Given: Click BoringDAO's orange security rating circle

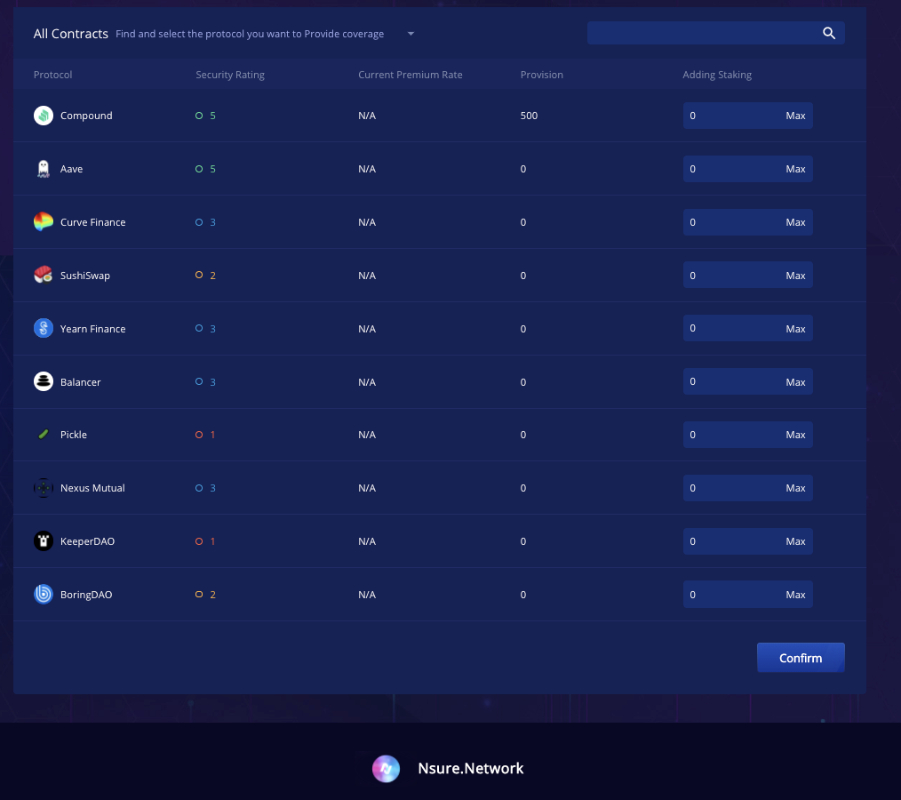Looking at the screenshot, I should click(x=199, y=595).
